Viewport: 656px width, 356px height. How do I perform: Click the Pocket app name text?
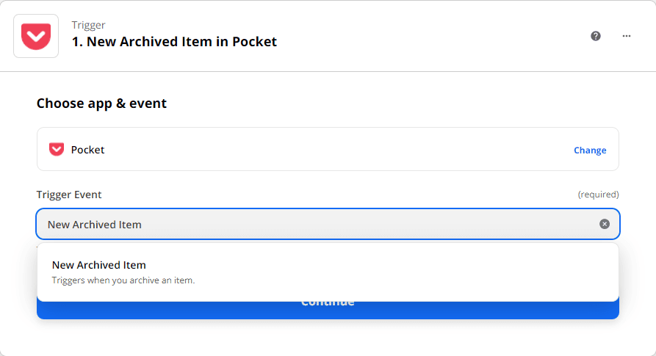(87, 150)
